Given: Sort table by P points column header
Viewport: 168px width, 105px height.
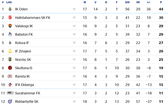Looking at the screenshot, I should pos(161,2).
